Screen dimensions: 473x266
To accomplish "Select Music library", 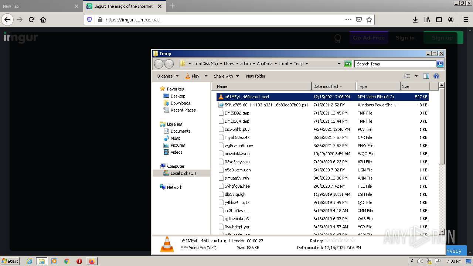I will pos(176,138).
